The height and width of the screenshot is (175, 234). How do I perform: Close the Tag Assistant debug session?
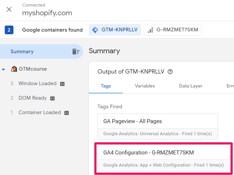click(x=9, y=9)
